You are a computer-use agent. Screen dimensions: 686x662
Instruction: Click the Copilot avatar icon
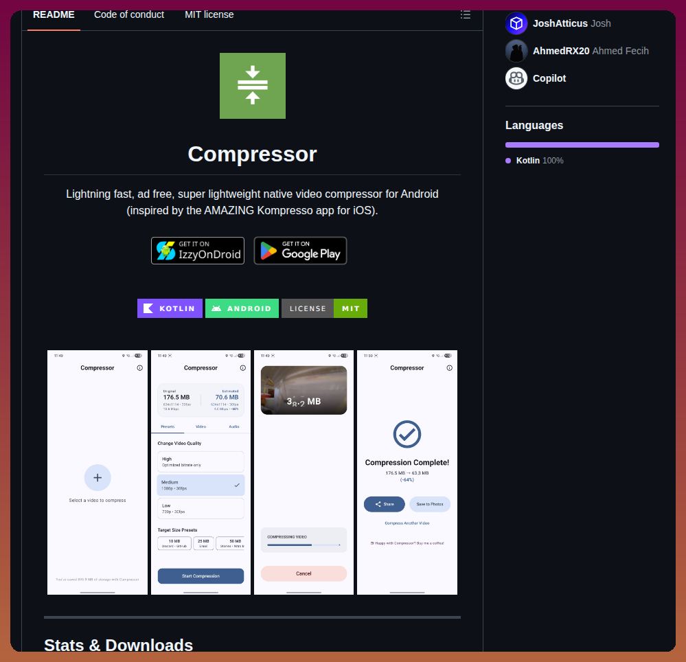coord(516,78)
